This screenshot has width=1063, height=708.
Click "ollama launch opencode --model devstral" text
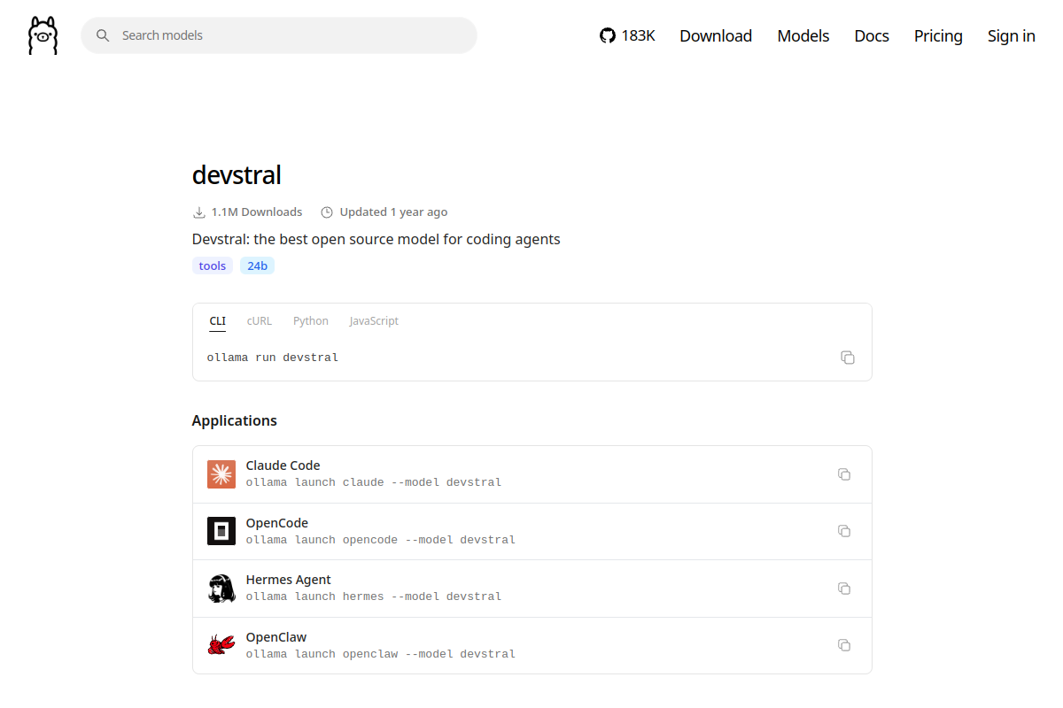click(x=381, y=540)
